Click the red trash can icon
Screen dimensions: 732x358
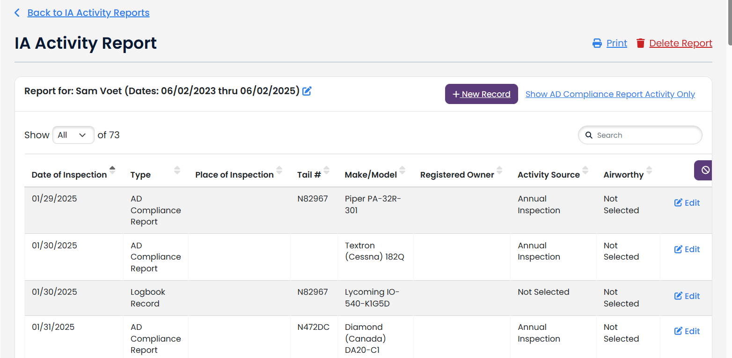tap(641, 43)
